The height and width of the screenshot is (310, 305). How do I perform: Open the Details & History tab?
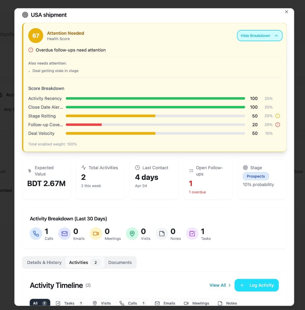click(44, 262)
